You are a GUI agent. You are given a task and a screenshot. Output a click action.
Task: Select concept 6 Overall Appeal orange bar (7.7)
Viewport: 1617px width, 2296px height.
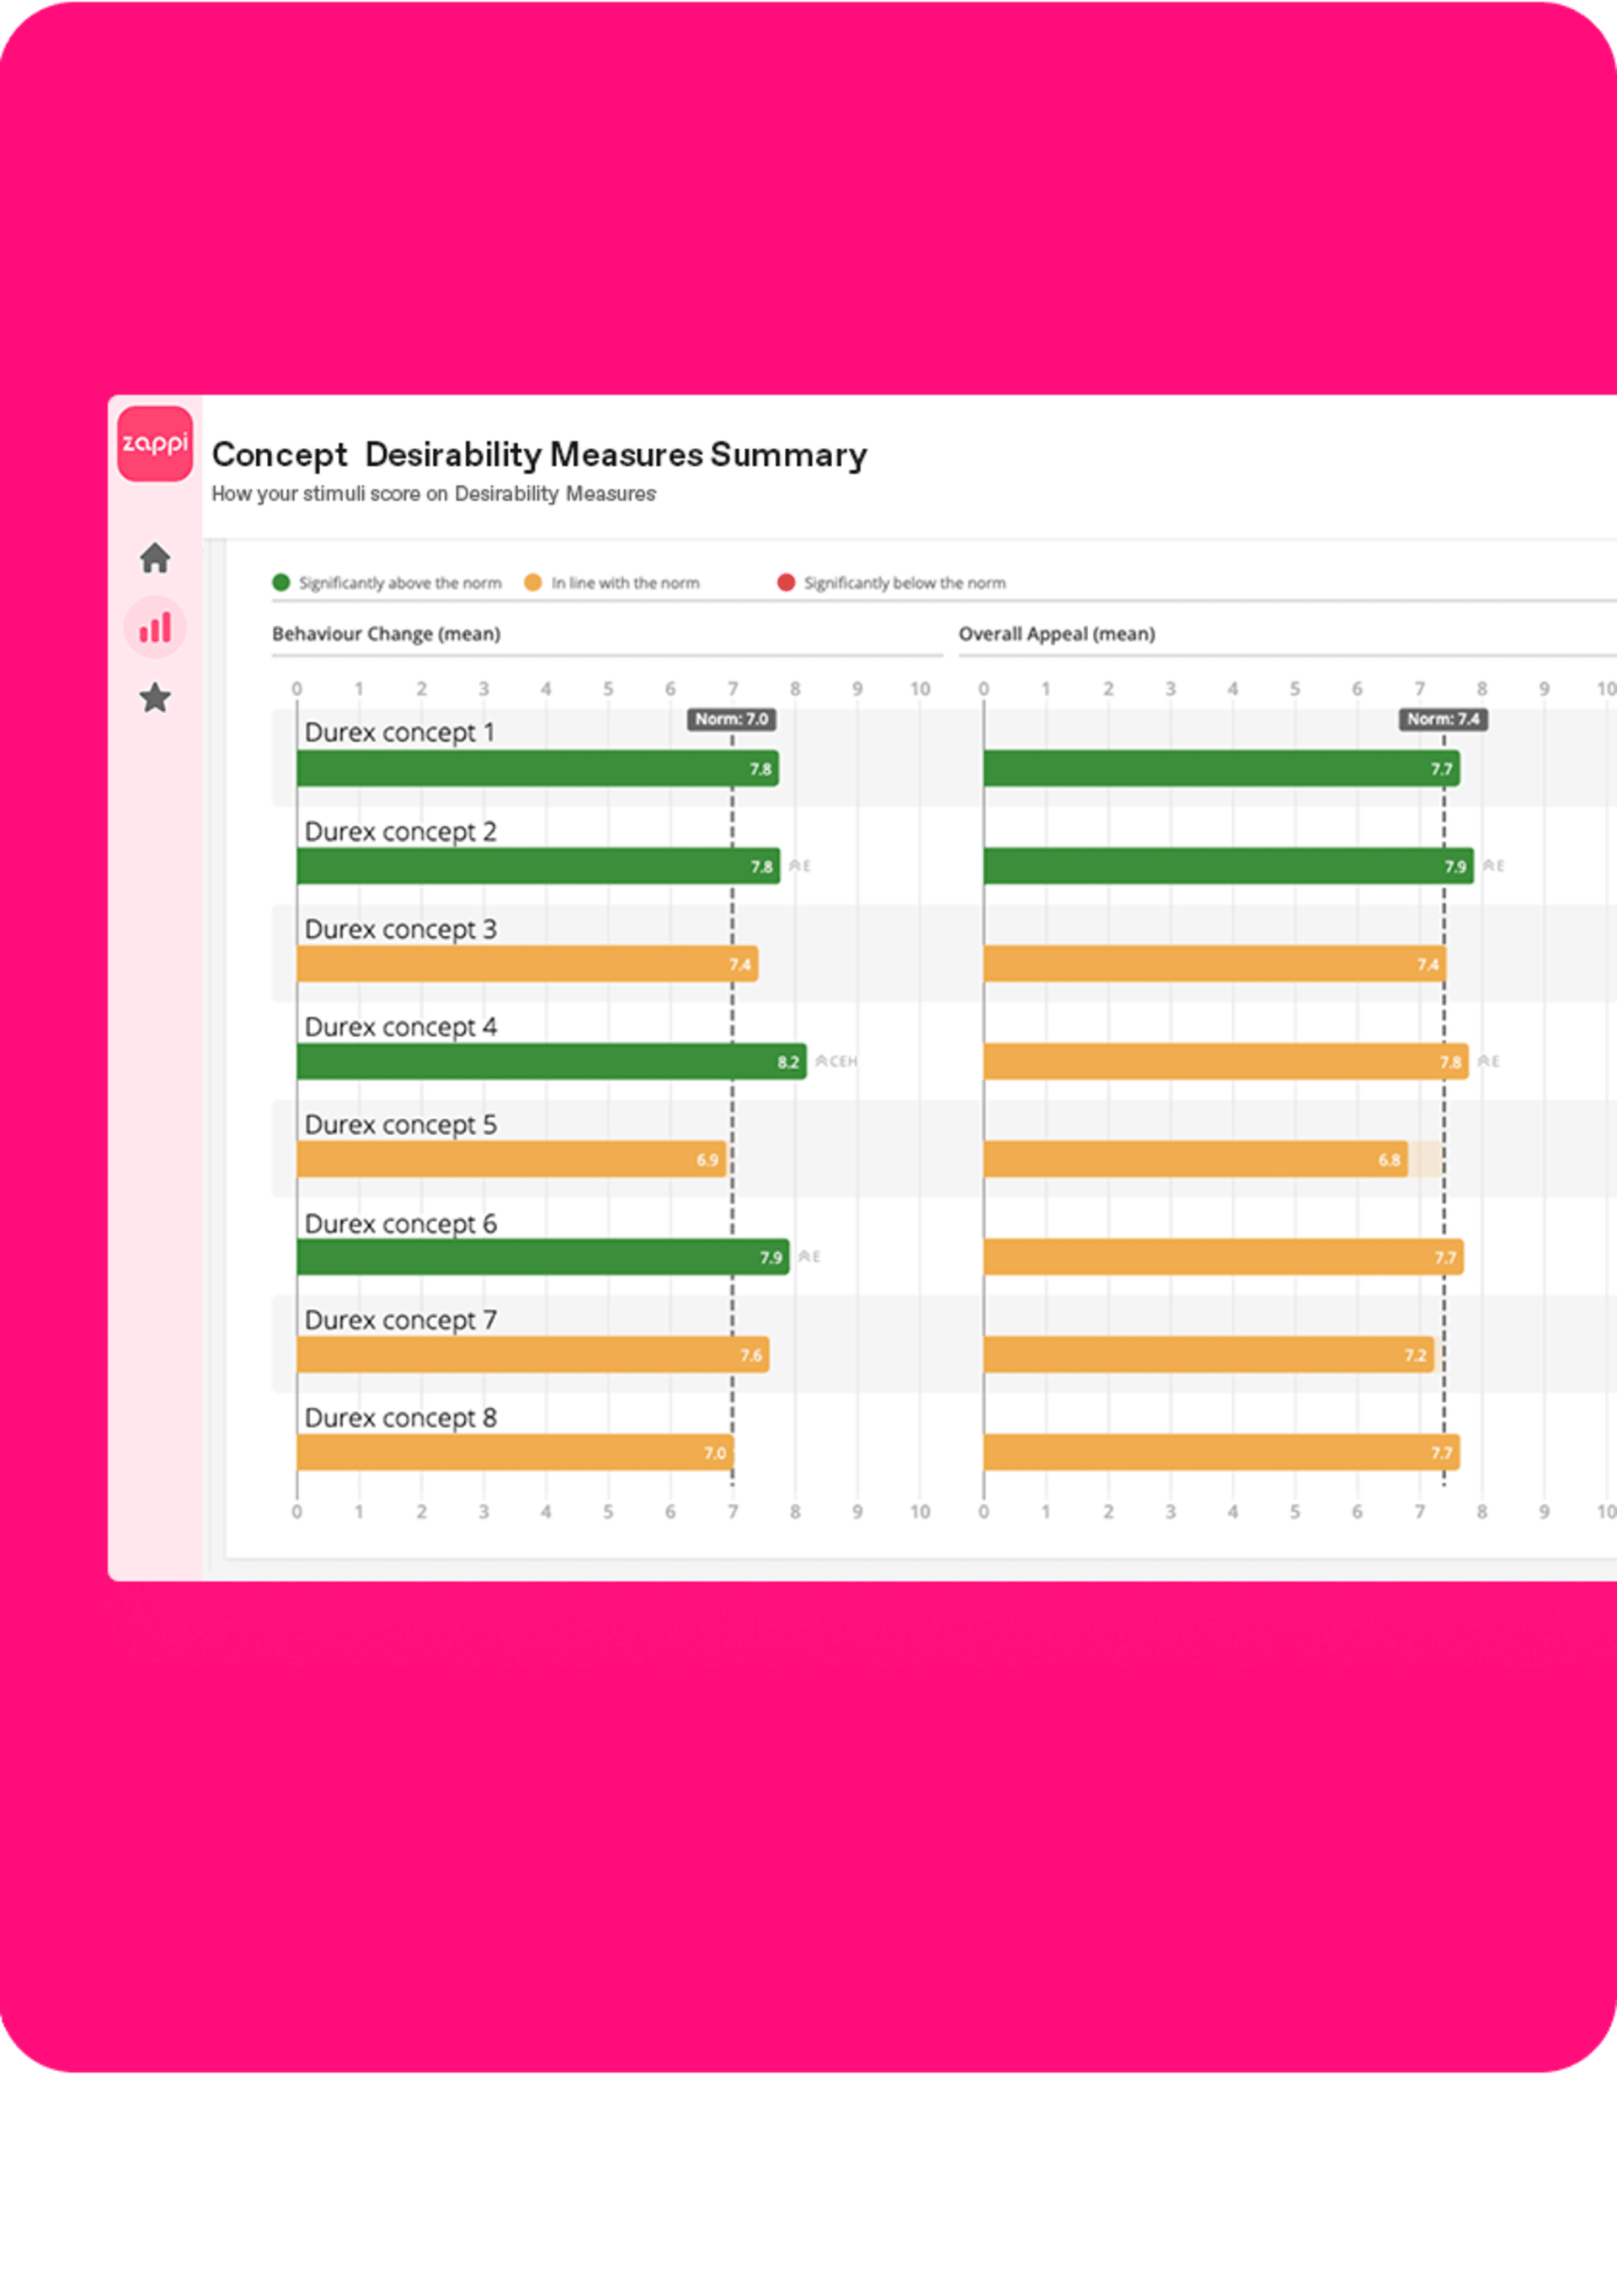pyautogui.click(x=1223, y=1257)
